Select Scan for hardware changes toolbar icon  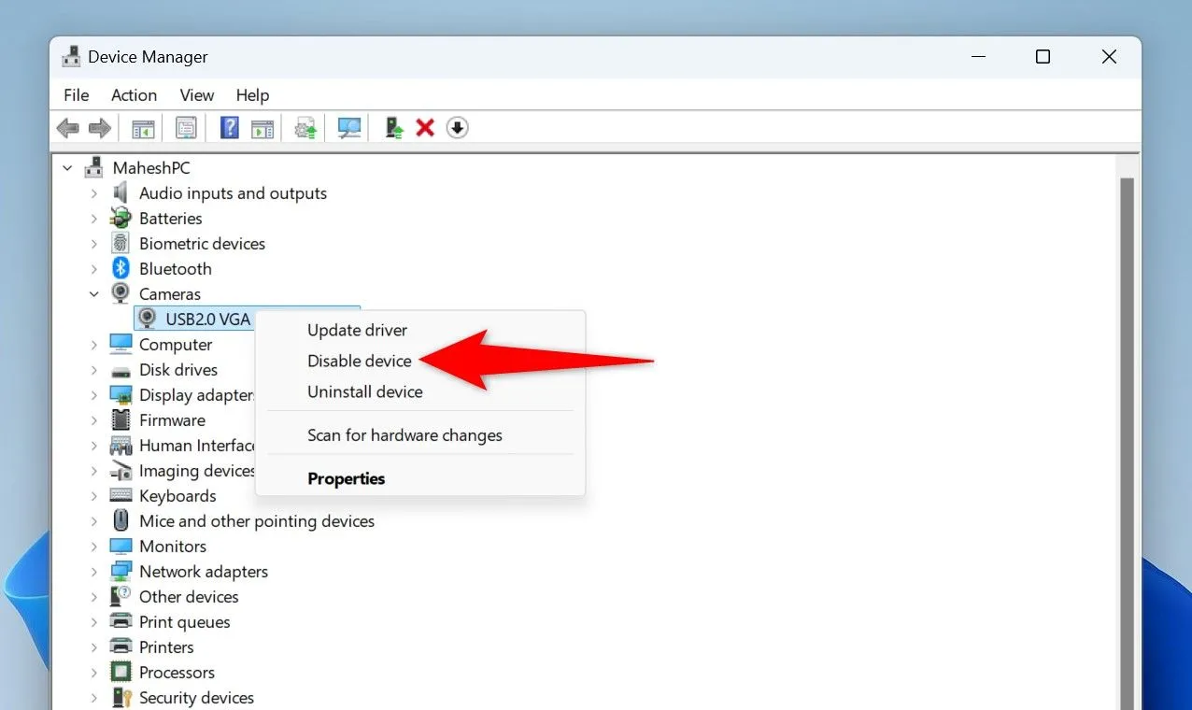pos(348,127)
